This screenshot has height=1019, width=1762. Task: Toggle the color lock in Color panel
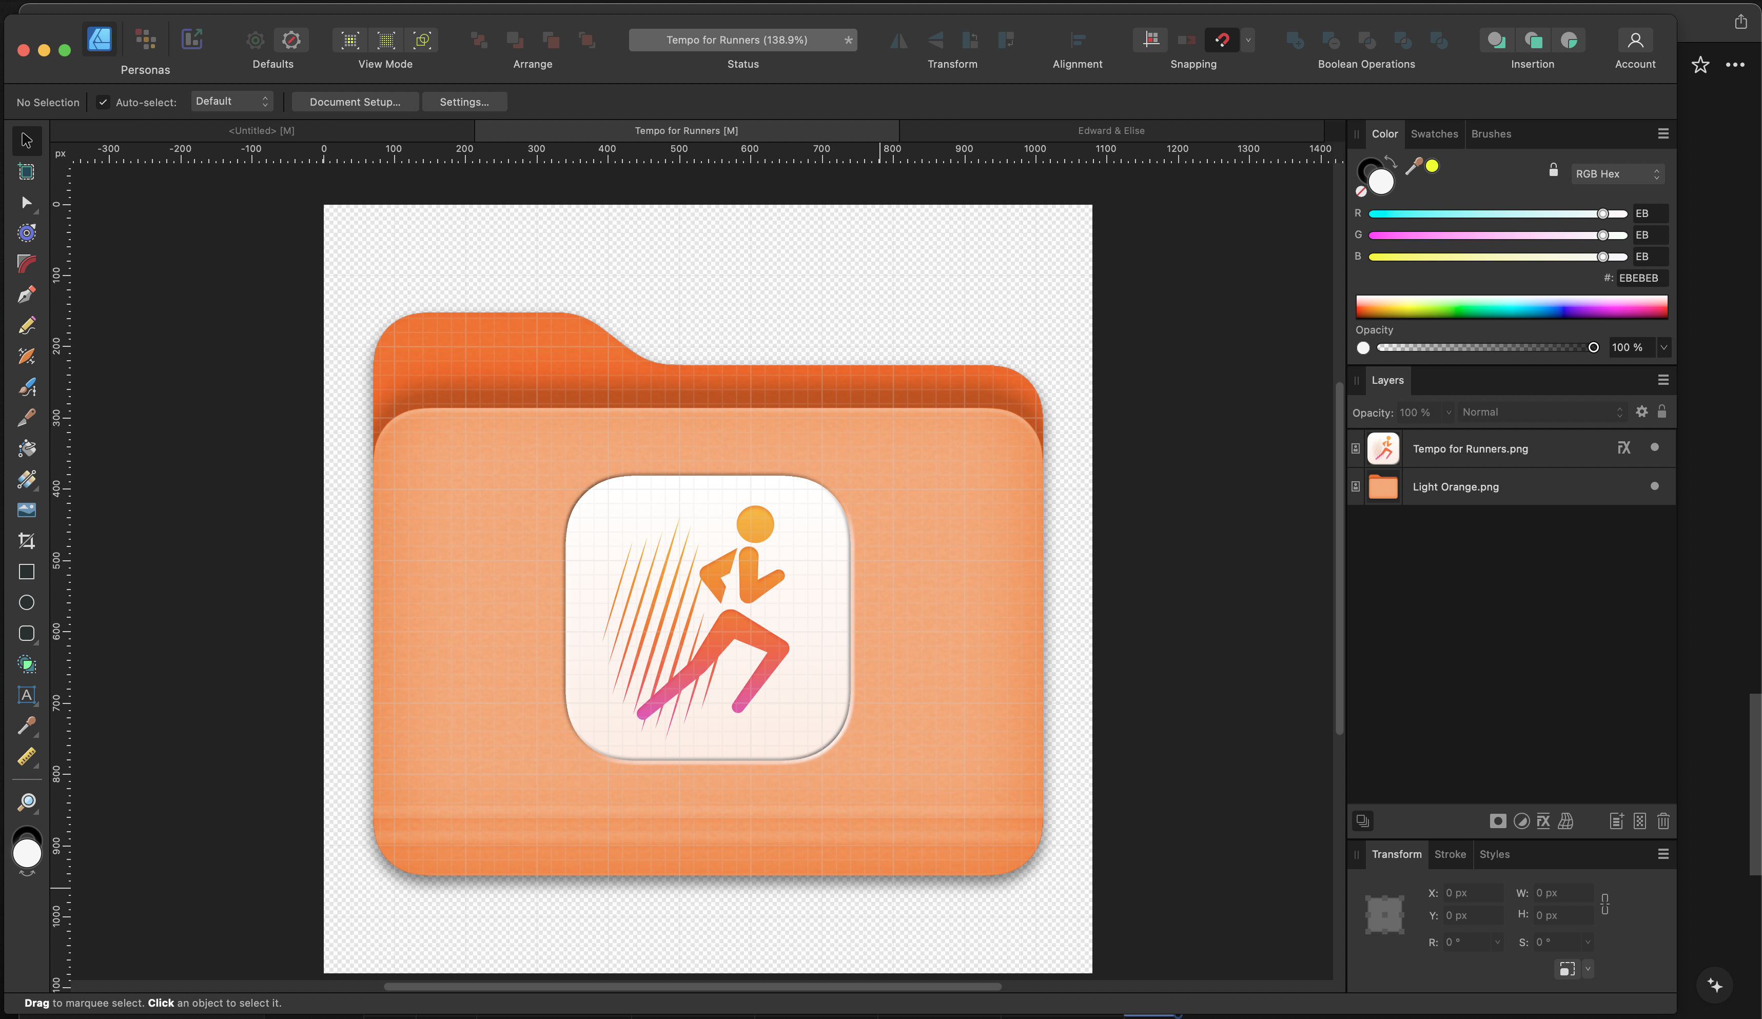click(1554, 170)
